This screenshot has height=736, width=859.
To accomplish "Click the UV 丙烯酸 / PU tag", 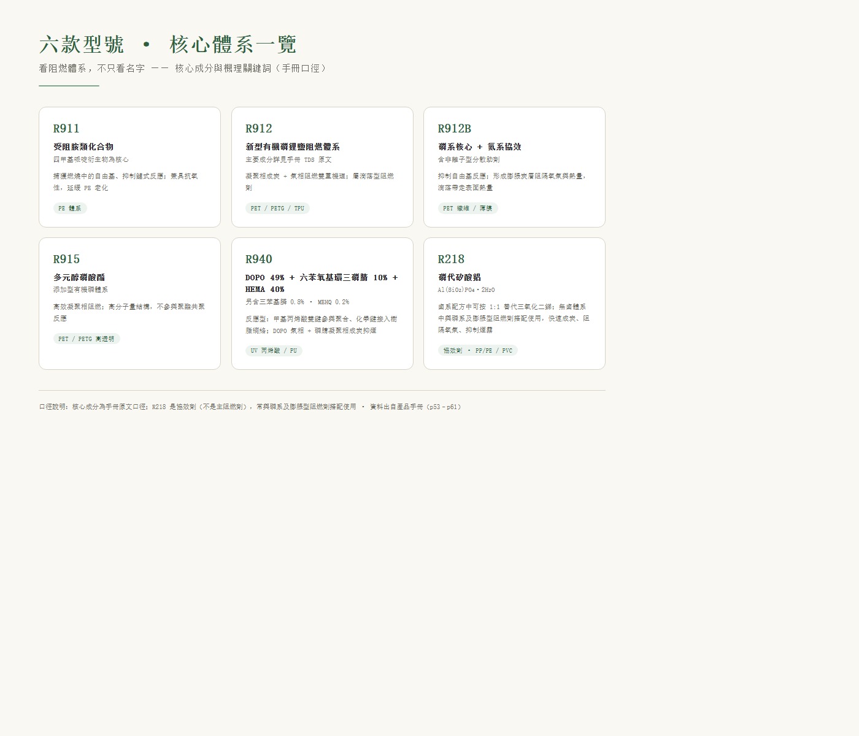I will click(x=274, y=351).
